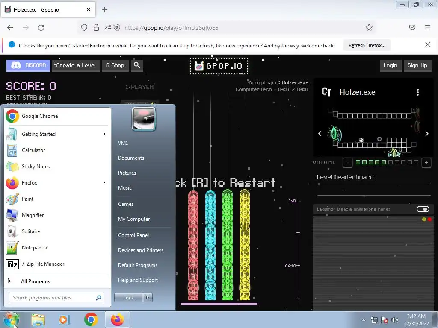This screenshot has height=328, width=438.
Task: Open File Explorer from taskbar
Action: click(x=38, y=319)
